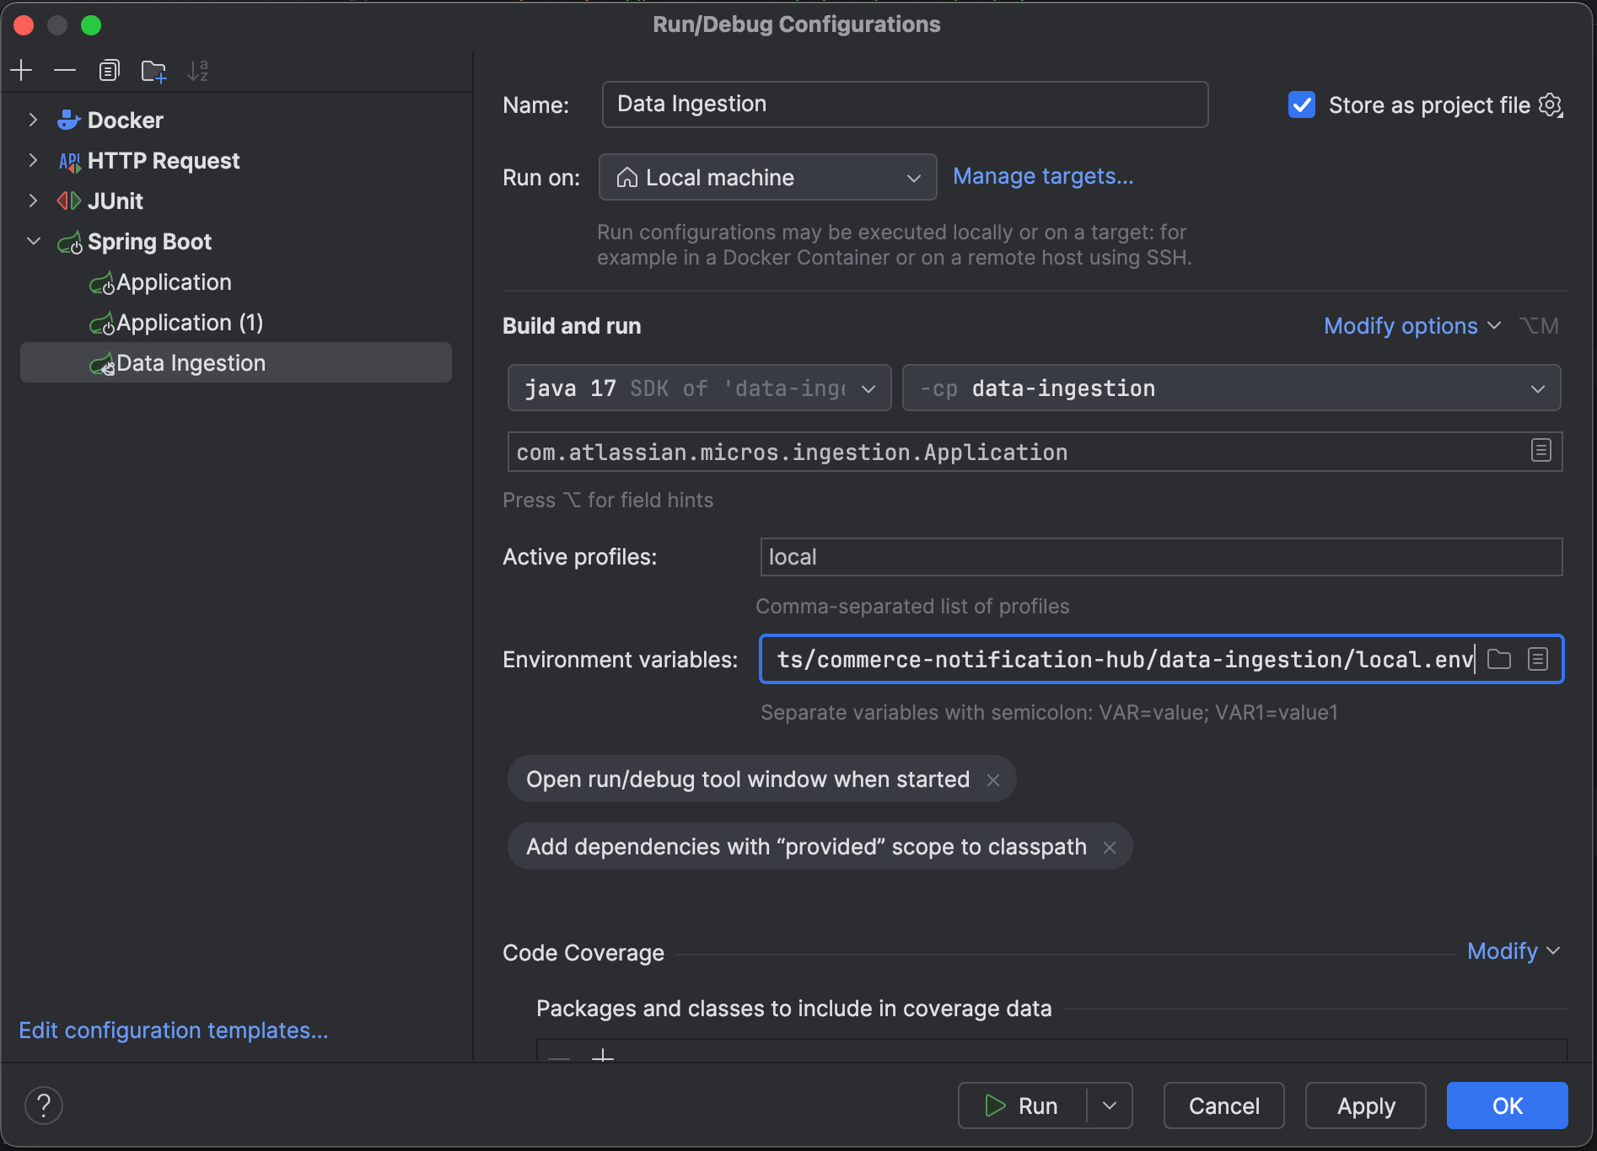Select the Docker icon in the tree

coord(68,120)
